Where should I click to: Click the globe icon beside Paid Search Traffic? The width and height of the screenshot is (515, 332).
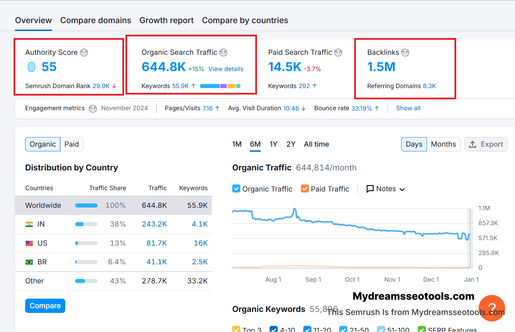tap(338, 52)
